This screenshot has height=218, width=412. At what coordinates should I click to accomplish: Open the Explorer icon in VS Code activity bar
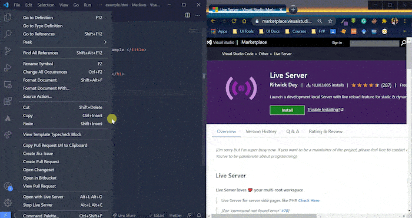8,18
